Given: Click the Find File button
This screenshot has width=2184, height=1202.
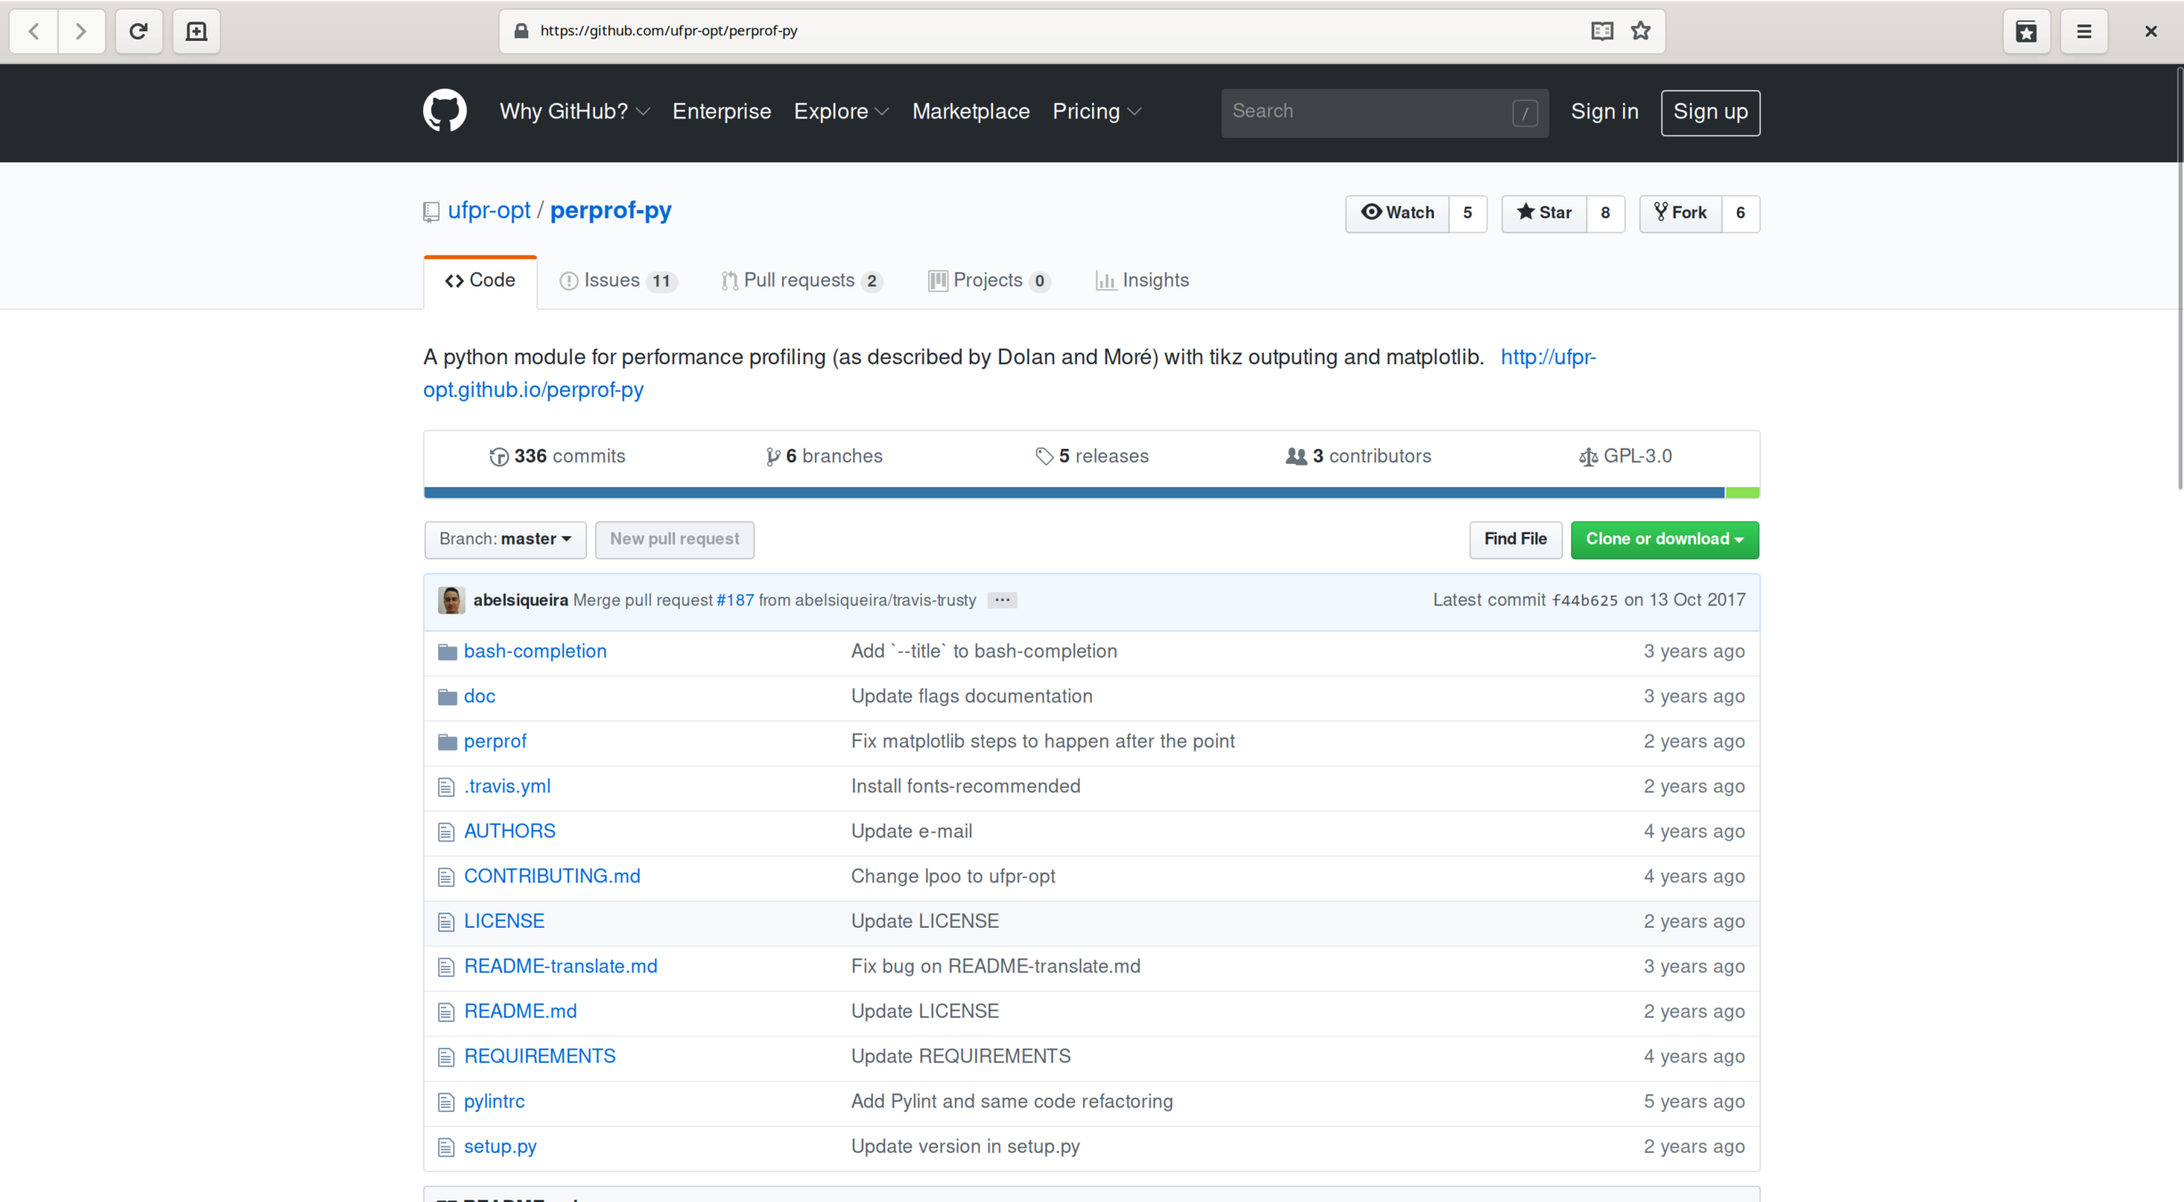Looking at the screenshot, I should coord(1514,540).
